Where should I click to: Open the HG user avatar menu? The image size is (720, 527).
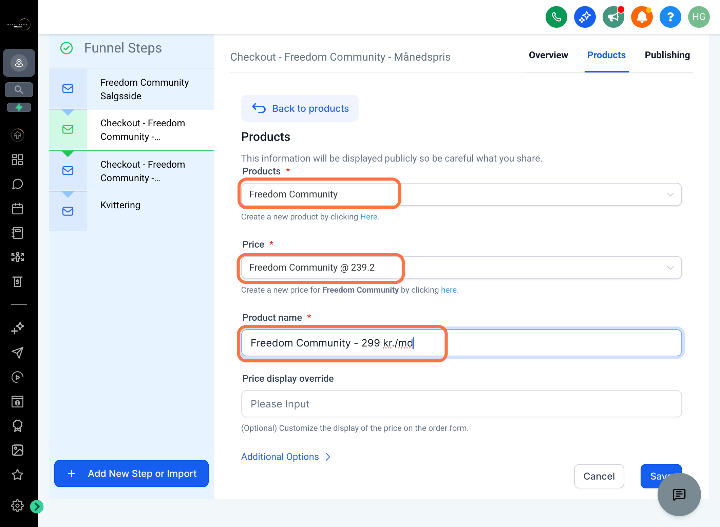(699, 17)
